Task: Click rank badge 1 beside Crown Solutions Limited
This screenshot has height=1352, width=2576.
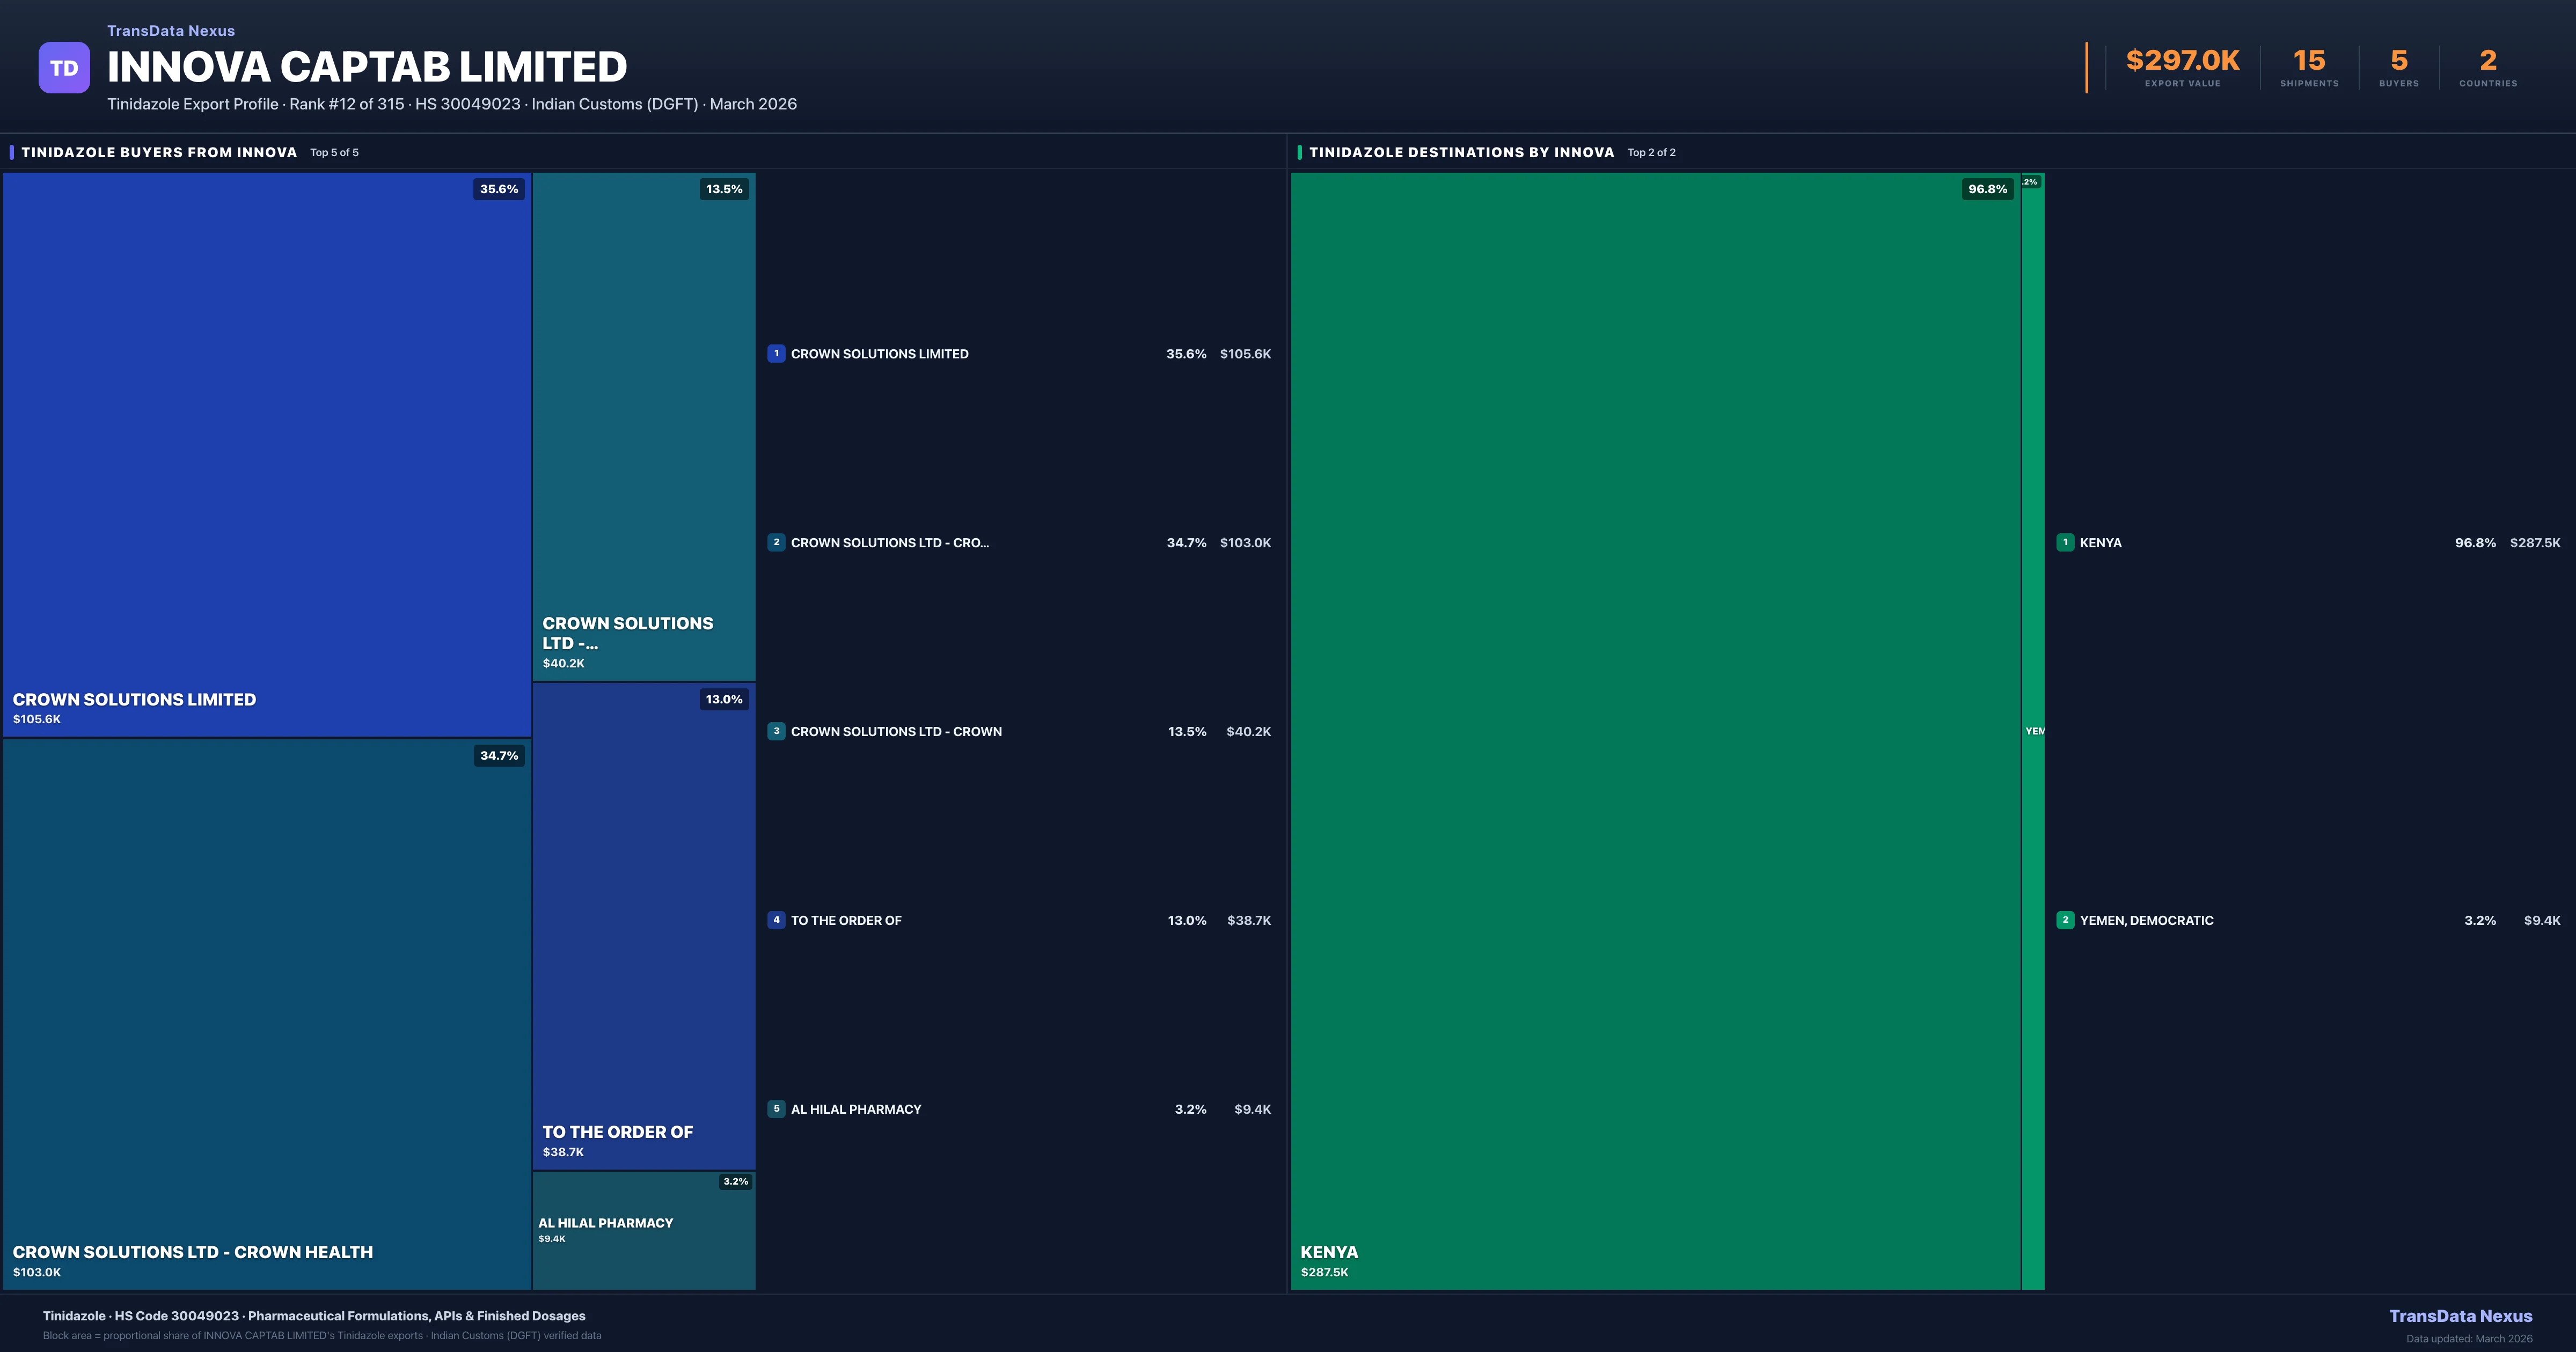Action: [x=776, y=353]
